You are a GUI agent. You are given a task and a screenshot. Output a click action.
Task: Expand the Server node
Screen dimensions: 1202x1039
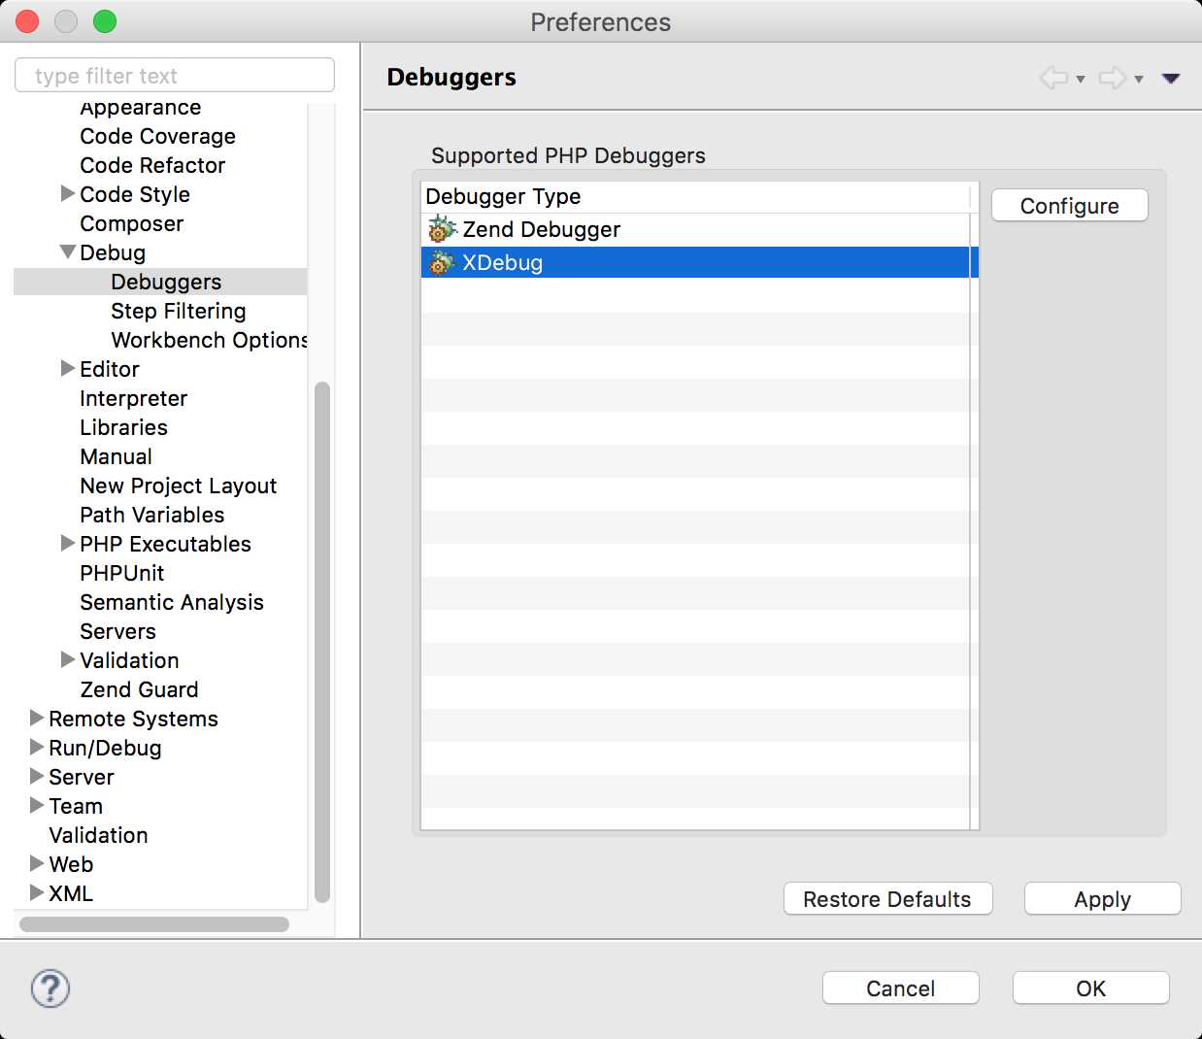point(37,776)
